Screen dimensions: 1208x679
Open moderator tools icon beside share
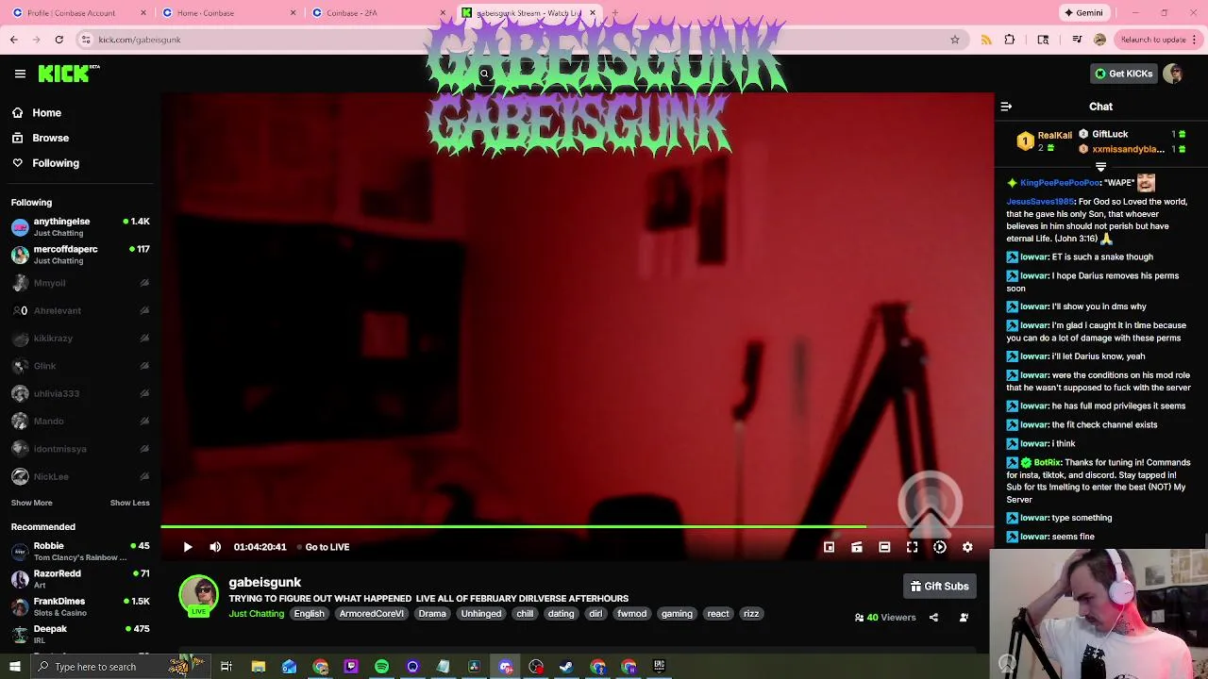tap(964, 618)
